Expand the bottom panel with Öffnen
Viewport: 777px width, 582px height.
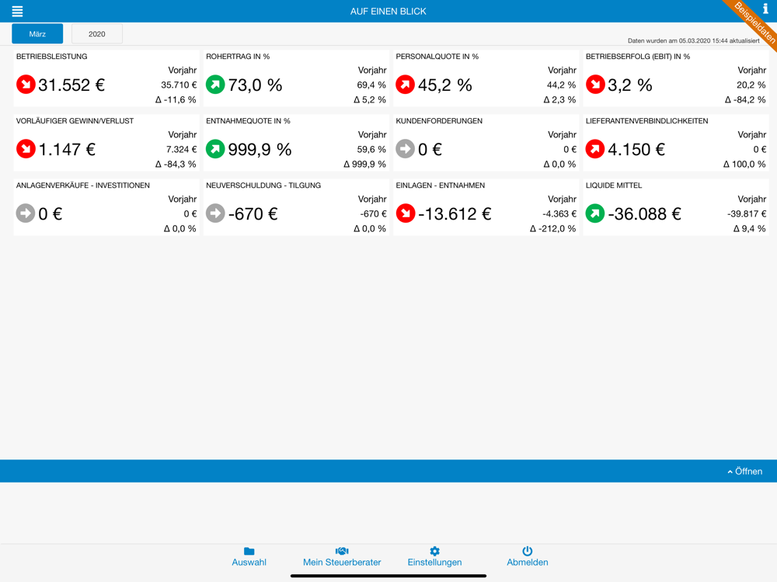click(x=745, y=471)
